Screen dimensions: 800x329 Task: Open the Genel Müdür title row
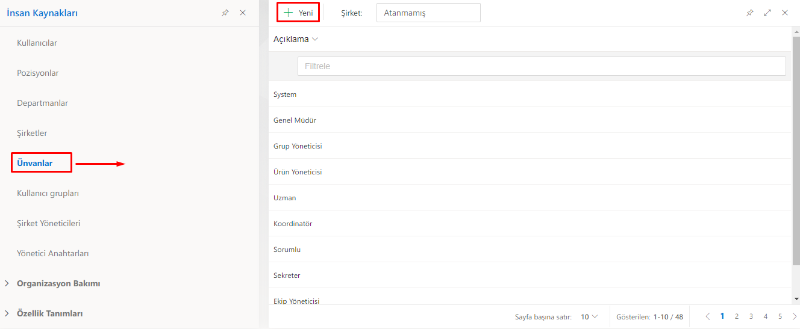coord(295,120)
